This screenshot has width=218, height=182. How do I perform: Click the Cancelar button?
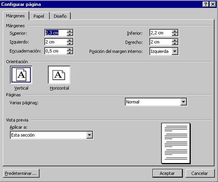(x=200, y=173)
